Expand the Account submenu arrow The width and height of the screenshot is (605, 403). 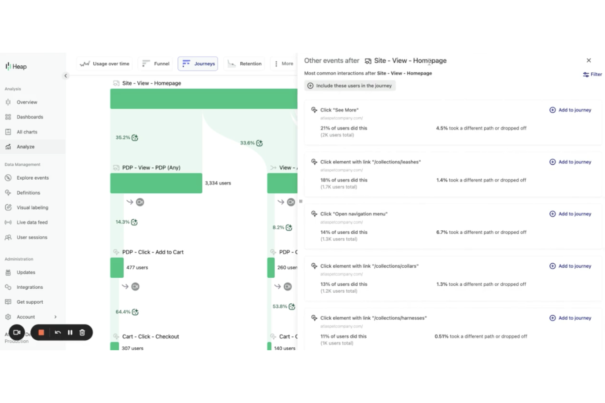[56, 317]
